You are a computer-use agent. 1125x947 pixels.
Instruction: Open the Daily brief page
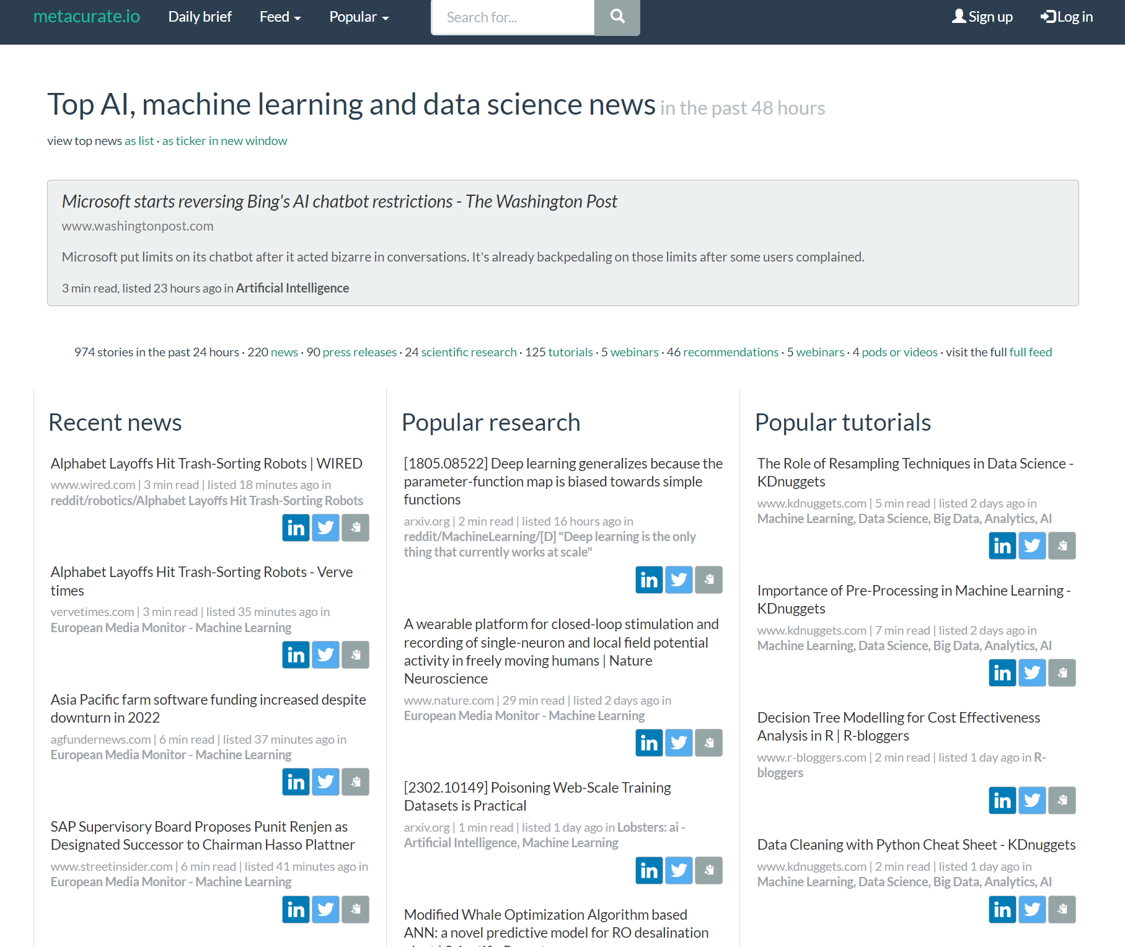tap(200, 17)
